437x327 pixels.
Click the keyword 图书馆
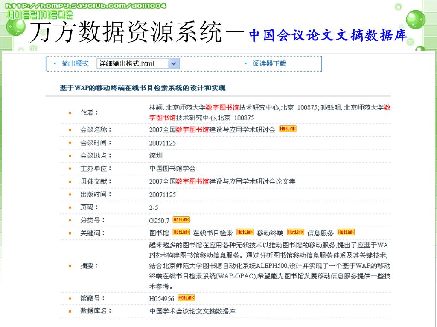159,233
